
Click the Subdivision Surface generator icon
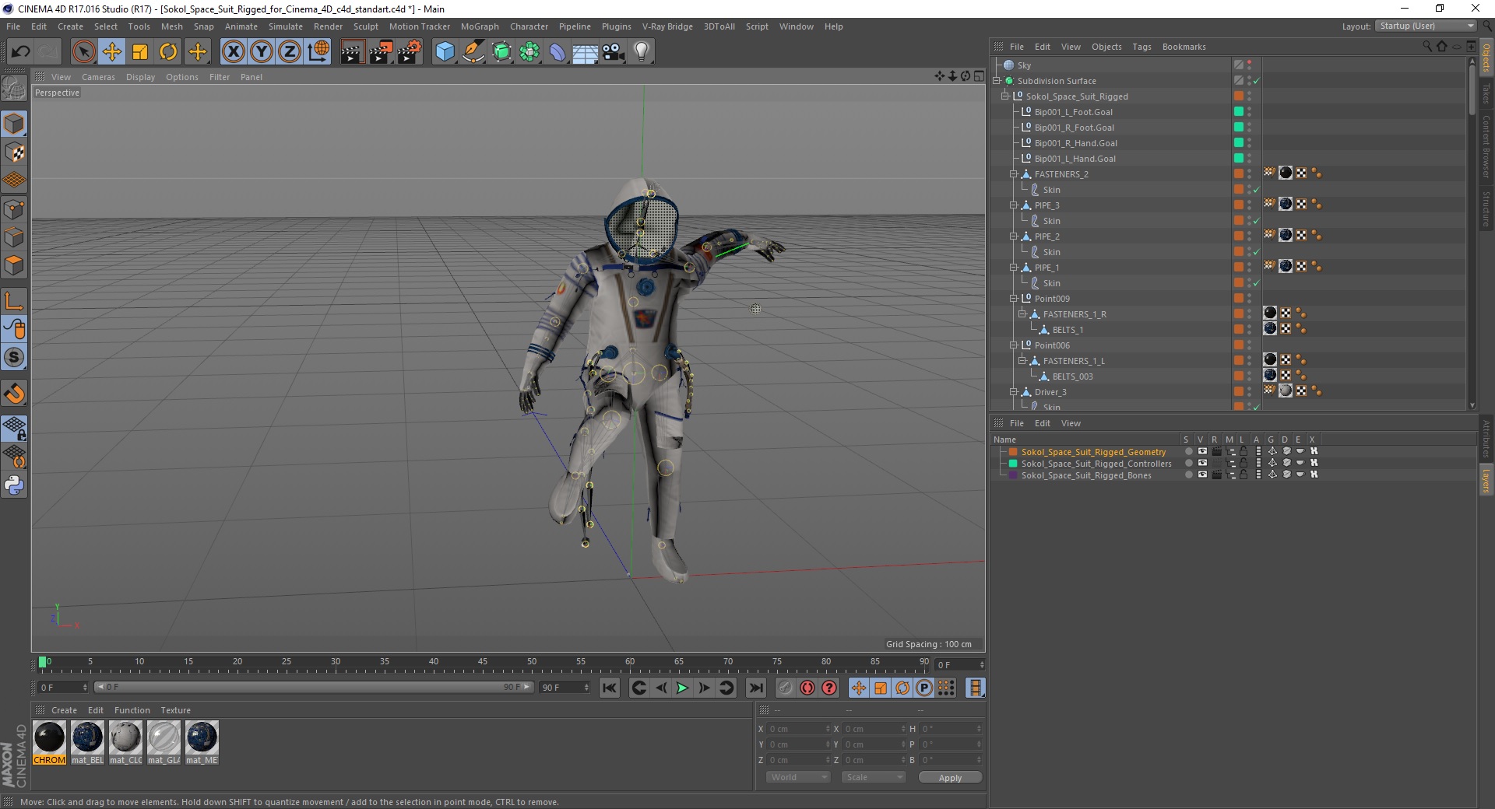click(502, 52)
